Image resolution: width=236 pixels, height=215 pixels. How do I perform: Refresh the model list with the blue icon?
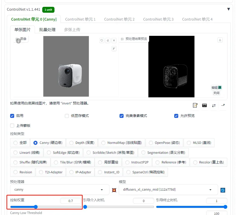223,190
